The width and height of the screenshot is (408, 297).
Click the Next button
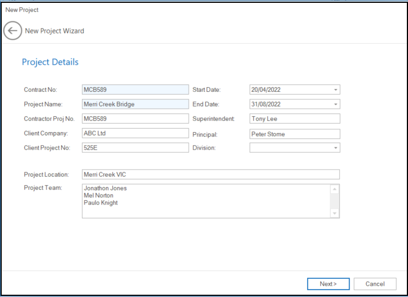click(328, 284)
